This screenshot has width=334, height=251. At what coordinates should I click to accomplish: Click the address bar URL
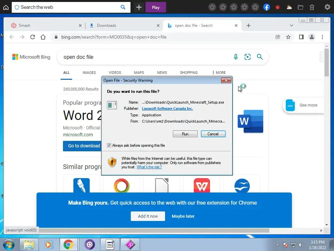point(114,37)
